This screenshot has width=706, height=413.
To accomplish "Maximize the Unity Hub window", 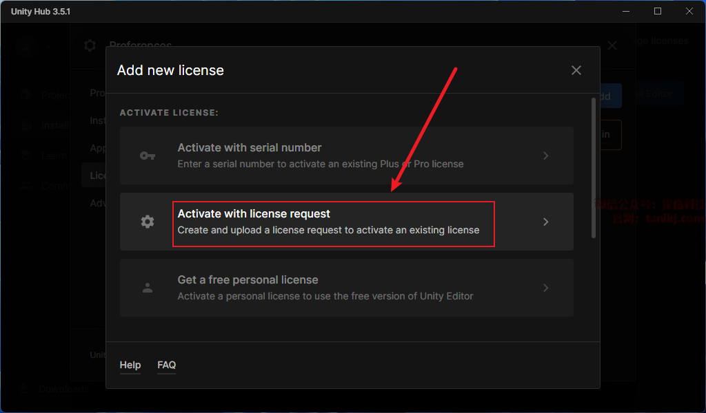I will (x=658, y=12).
